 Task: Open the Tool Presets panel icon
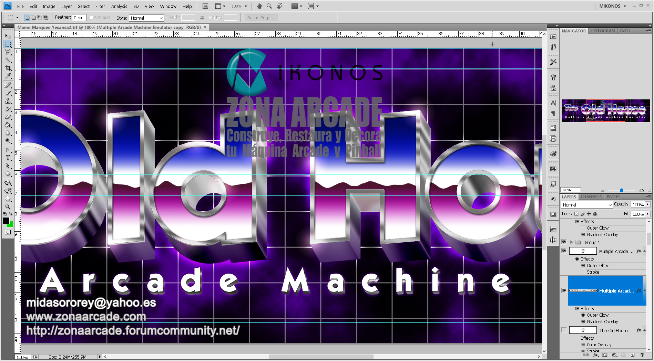coord(553,62)
